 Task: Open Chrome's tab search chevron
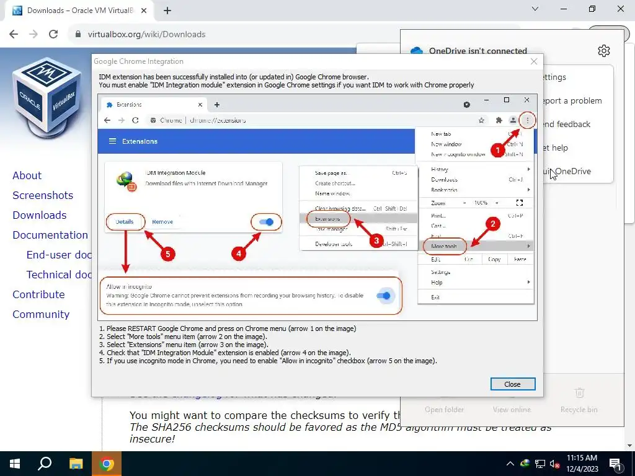[535, 9]
